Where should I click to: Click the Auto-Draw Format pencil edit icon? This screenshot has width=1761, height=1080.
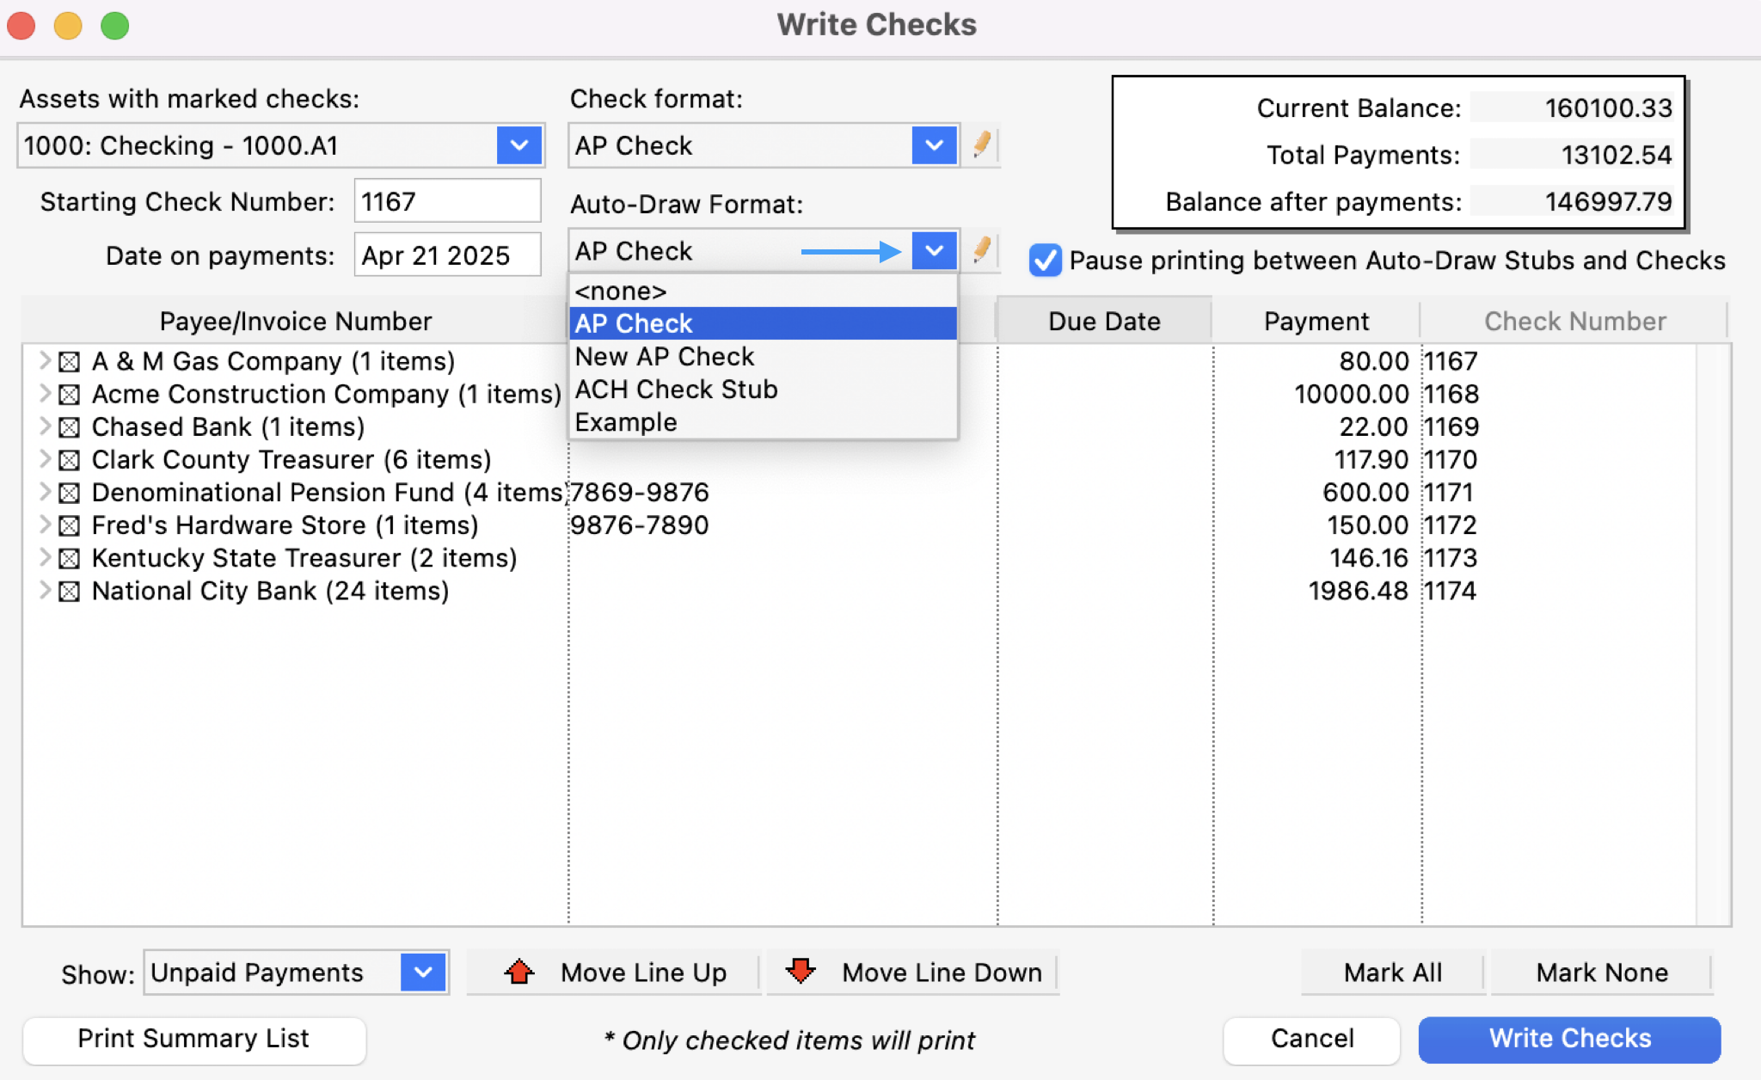(x=981, y=250)
